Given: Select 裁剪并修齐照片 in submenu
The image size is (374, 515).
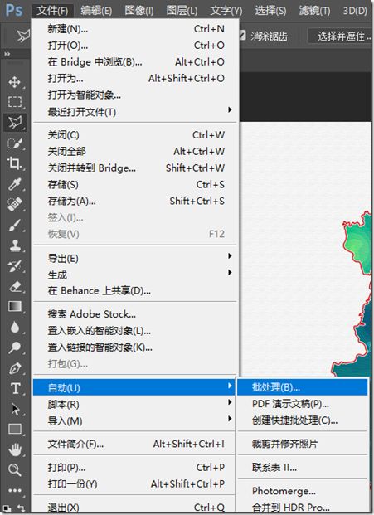Looking at the screenshot, I should [303, 444].
